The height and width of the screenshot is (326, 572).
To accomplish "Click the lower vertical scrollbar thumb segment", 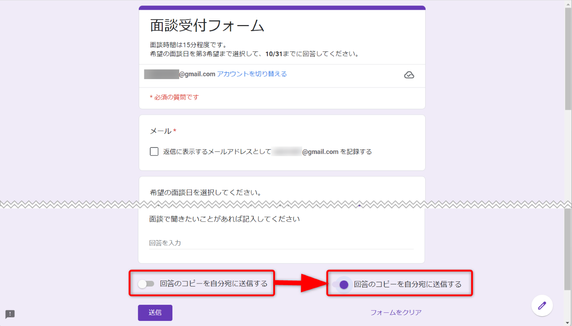I will 568,249.
